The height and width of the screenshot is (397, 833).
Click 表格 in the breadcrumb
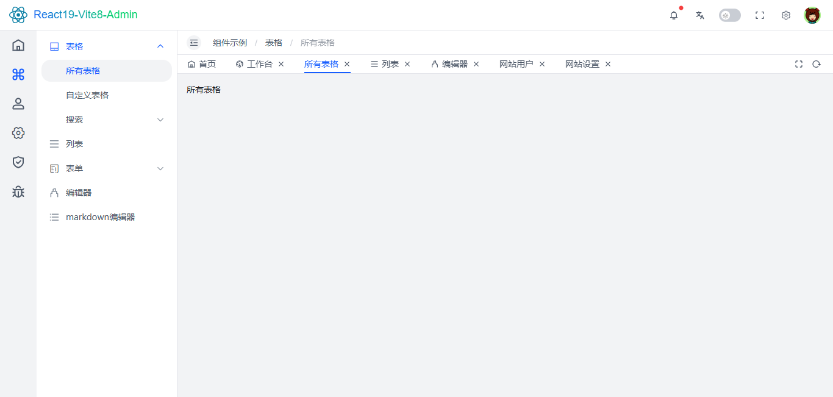tap(274, 43)
